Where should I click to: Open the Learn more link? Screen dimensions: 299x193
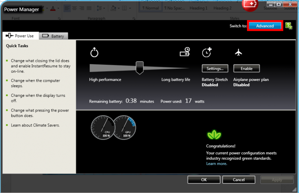(217, 164)
